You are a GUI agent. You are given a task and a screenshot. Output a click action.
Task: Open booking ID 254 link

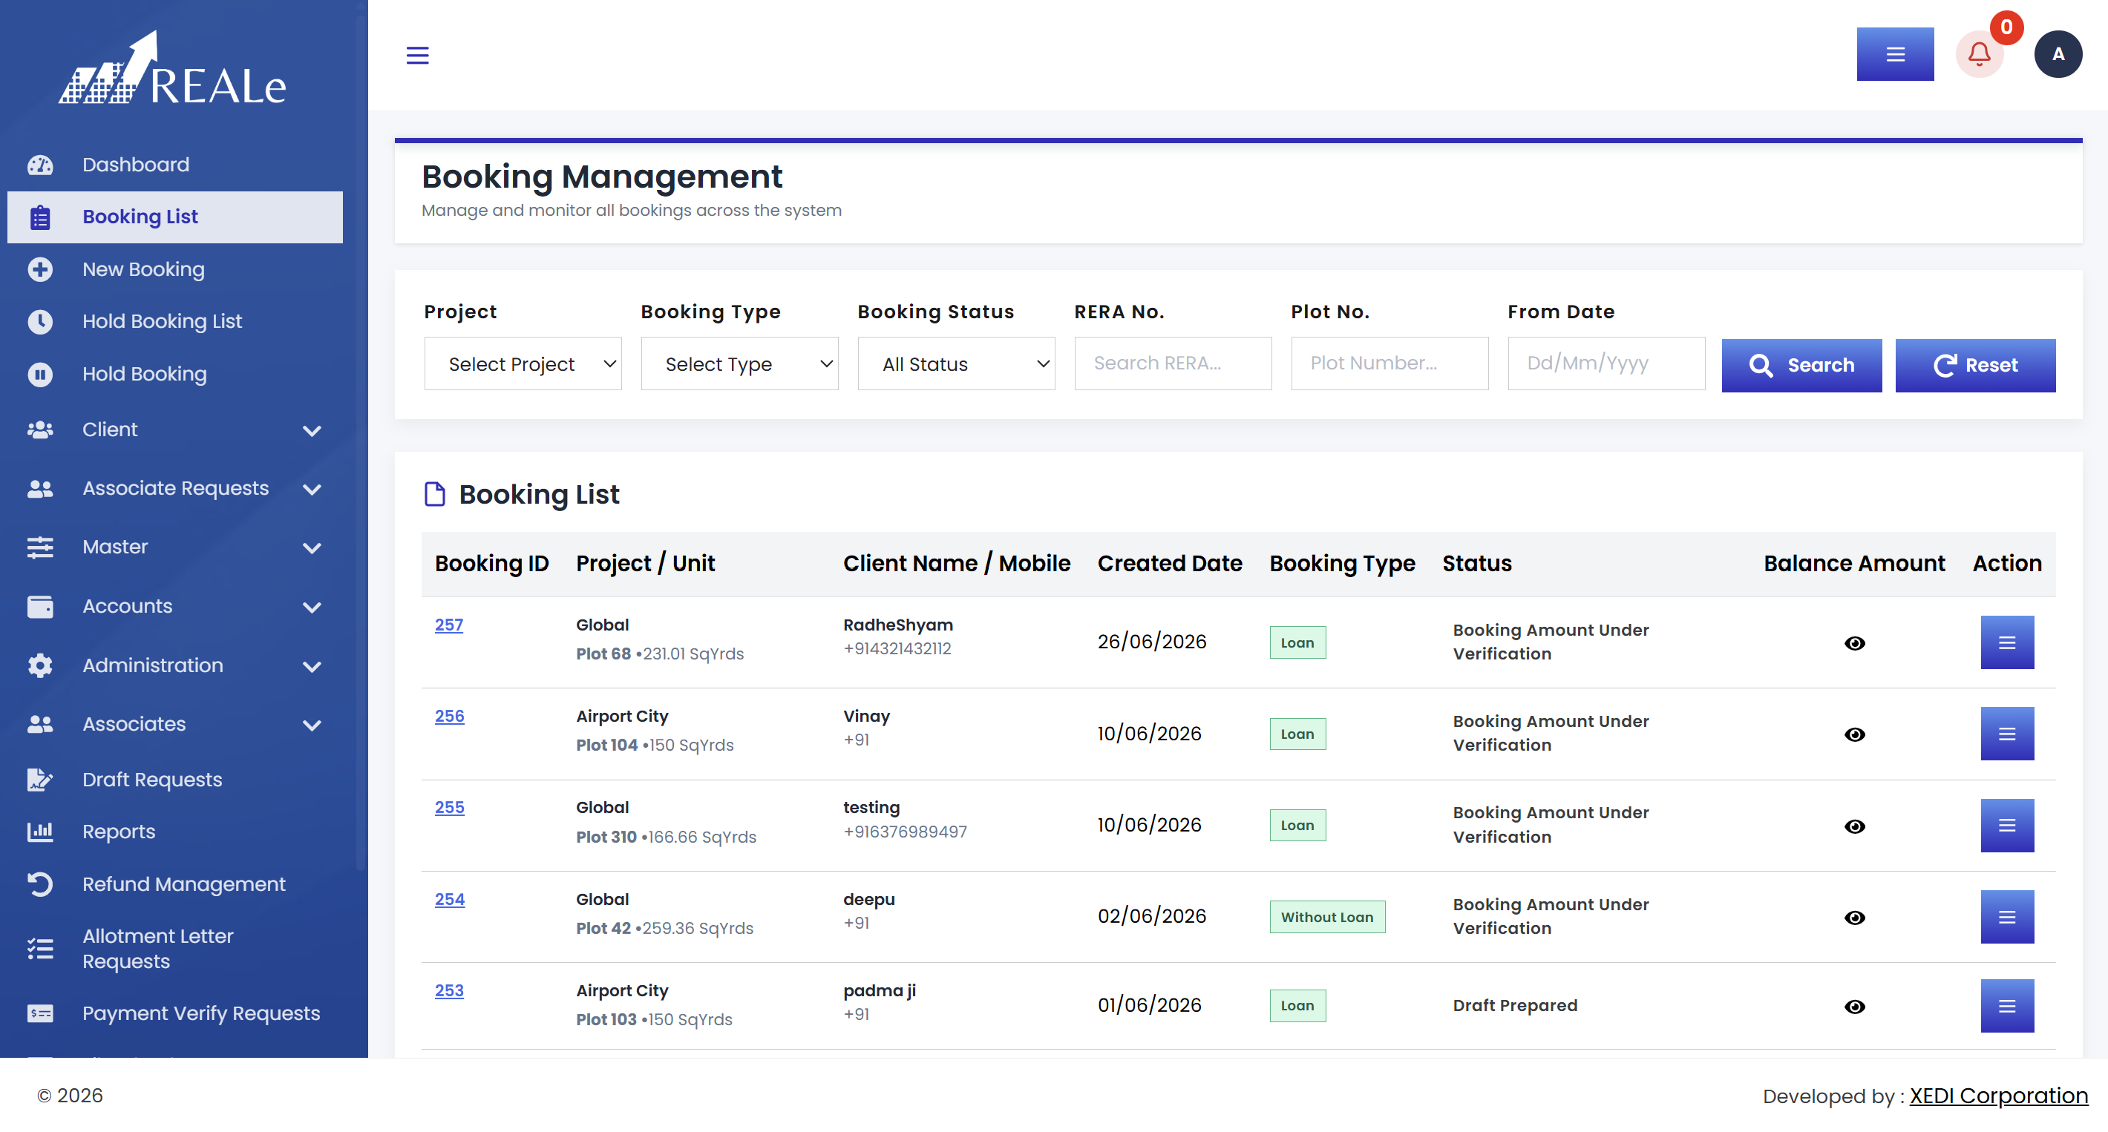(449, 899)
